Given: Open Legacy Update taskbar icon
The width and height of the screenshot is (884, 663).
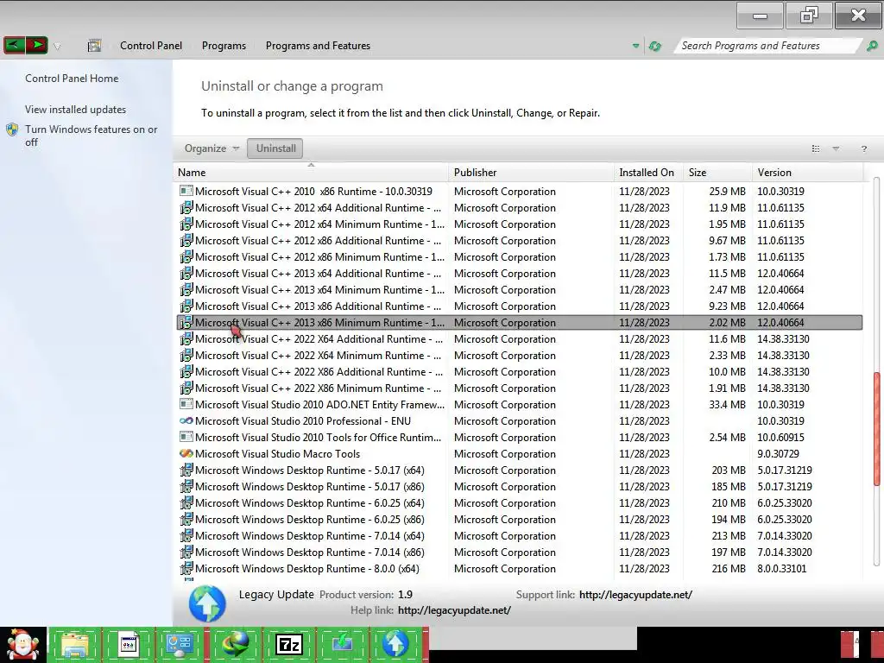Looking at the screenshot, I should (395, 644).
